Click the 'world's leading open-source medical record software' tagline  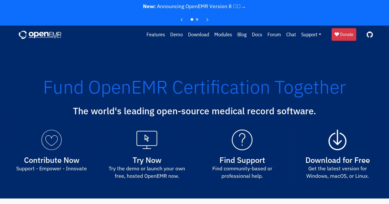point(194,111)
